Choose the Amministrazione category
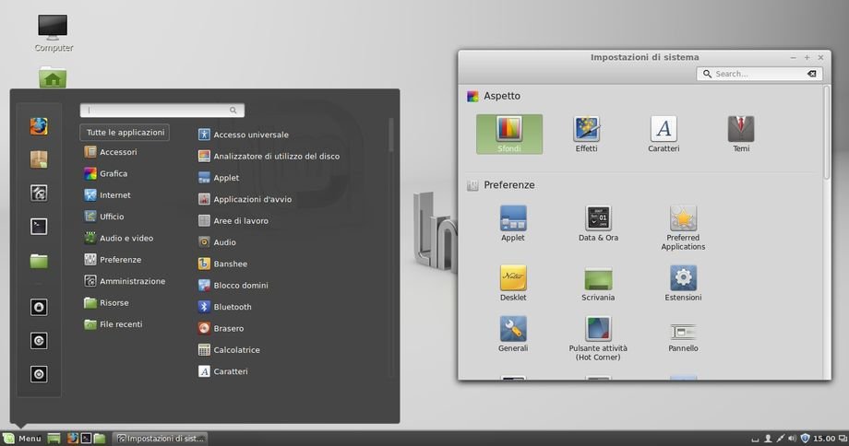The image size is (849, 446). [x=132, y=281]
